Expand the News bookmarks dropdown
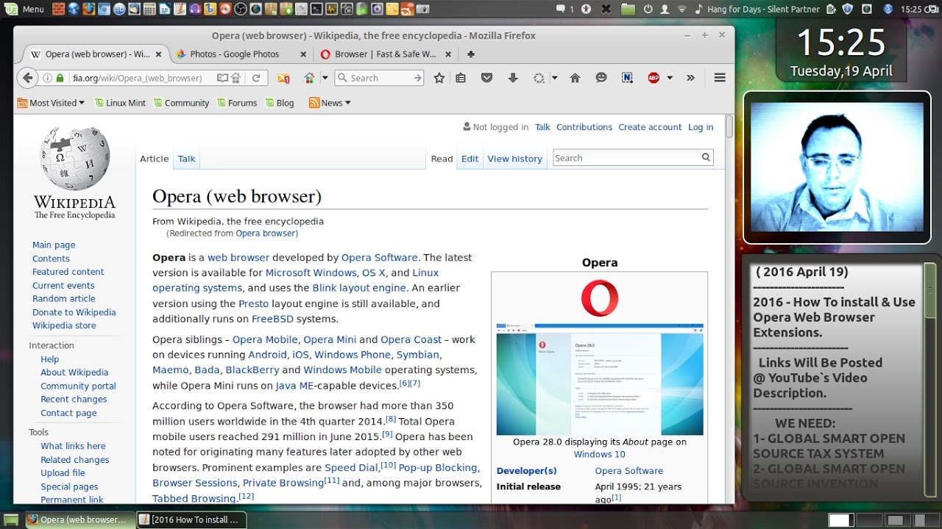Image resolution: width=942 pixels, height=529 pixels. click(330, 103)
